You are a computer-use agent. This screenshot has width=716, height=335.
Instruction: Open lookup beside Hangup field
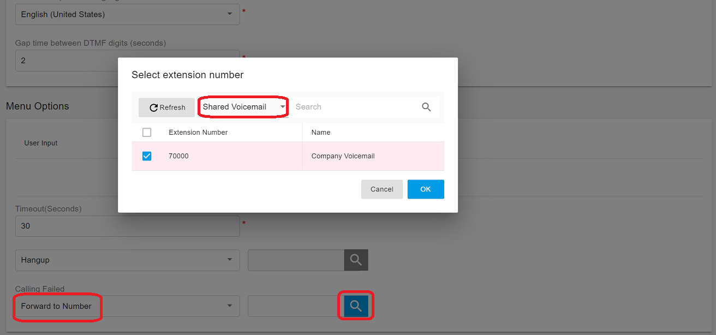point(356,260)
